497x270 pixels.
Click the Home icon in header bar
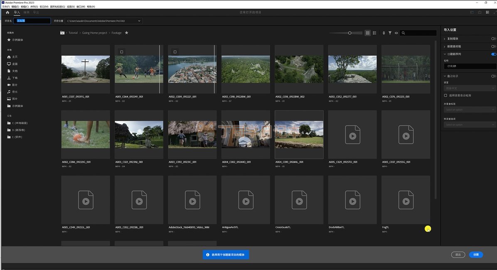(x=7, y=12)
